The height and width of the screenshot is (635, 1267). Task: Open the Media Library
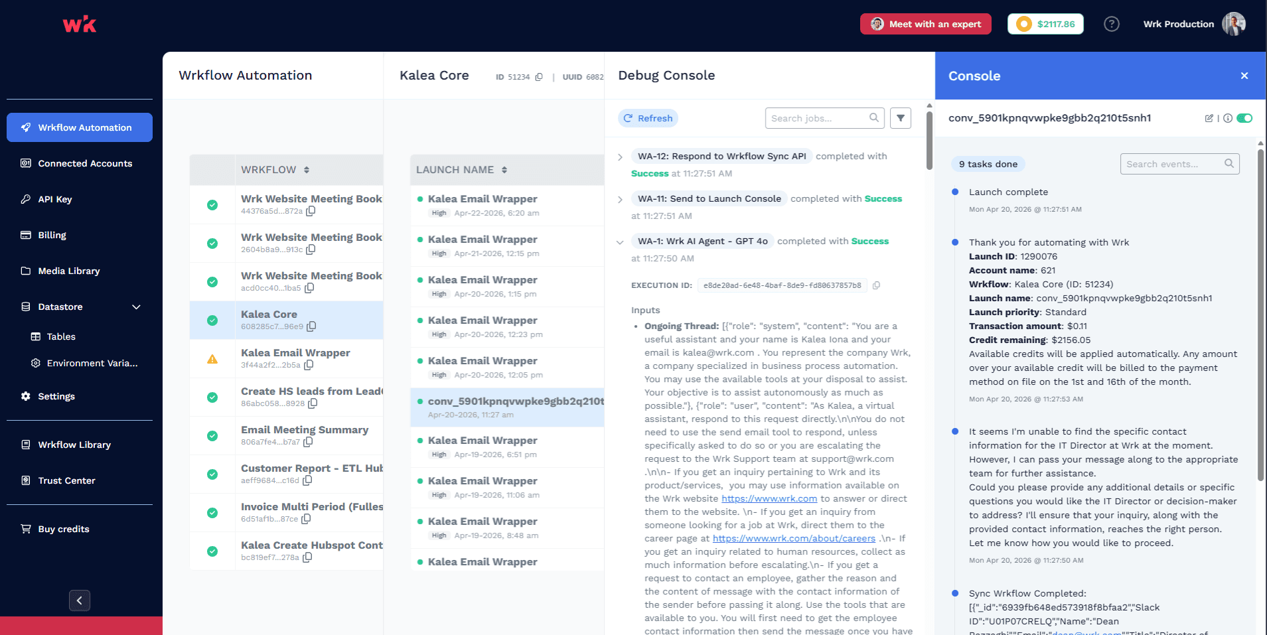80,271
